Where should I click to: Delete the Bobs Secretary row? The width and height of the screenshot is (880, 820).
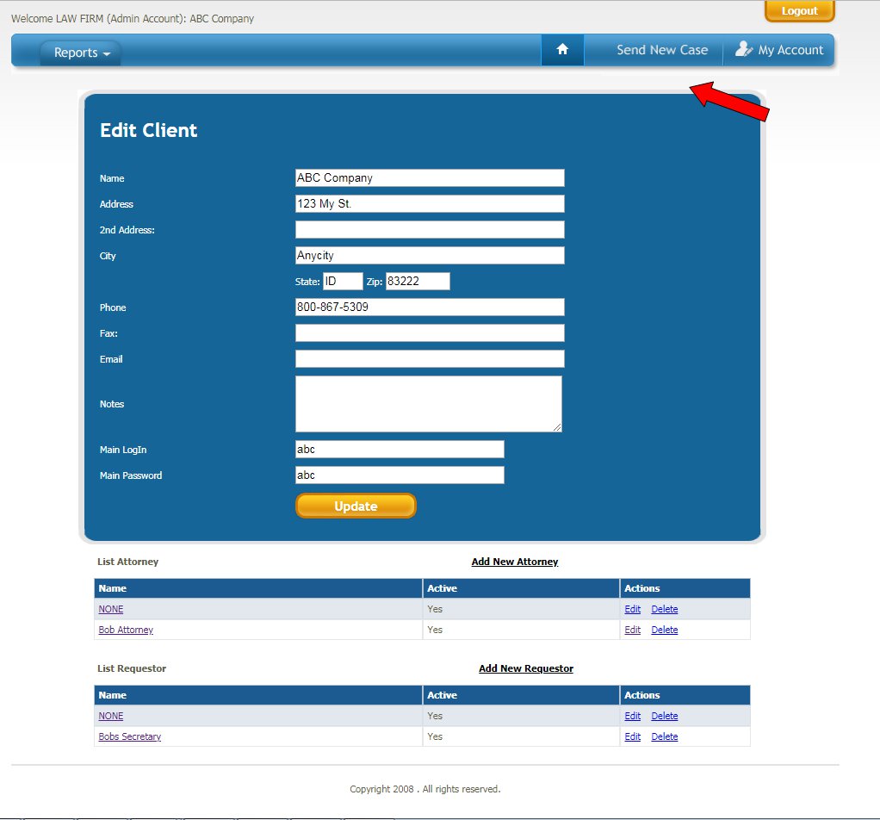[665, 736]
